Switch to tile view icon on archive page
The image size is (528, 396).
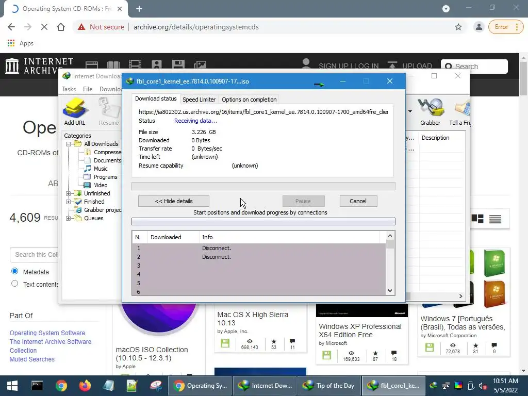tap(477, 219)
